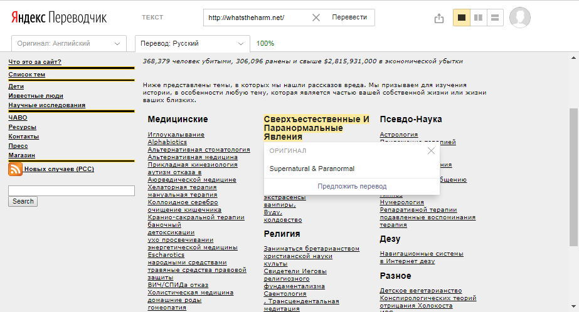Open the отрицания Холокоста link
This screenshot has width=579, height=312.
pos(416,305)
